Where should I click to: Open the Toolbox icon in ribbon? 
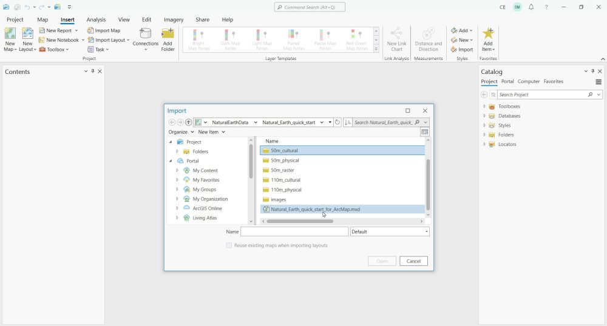coord(42,50)
